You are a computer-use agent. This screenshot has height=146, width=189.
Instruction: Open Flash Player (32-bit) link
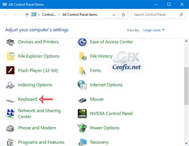click(x=38, y=70)
